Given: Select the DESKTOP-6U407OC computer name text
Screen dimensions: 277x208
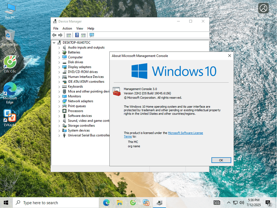Looking at the screenshot, I should tap(76, 42).
